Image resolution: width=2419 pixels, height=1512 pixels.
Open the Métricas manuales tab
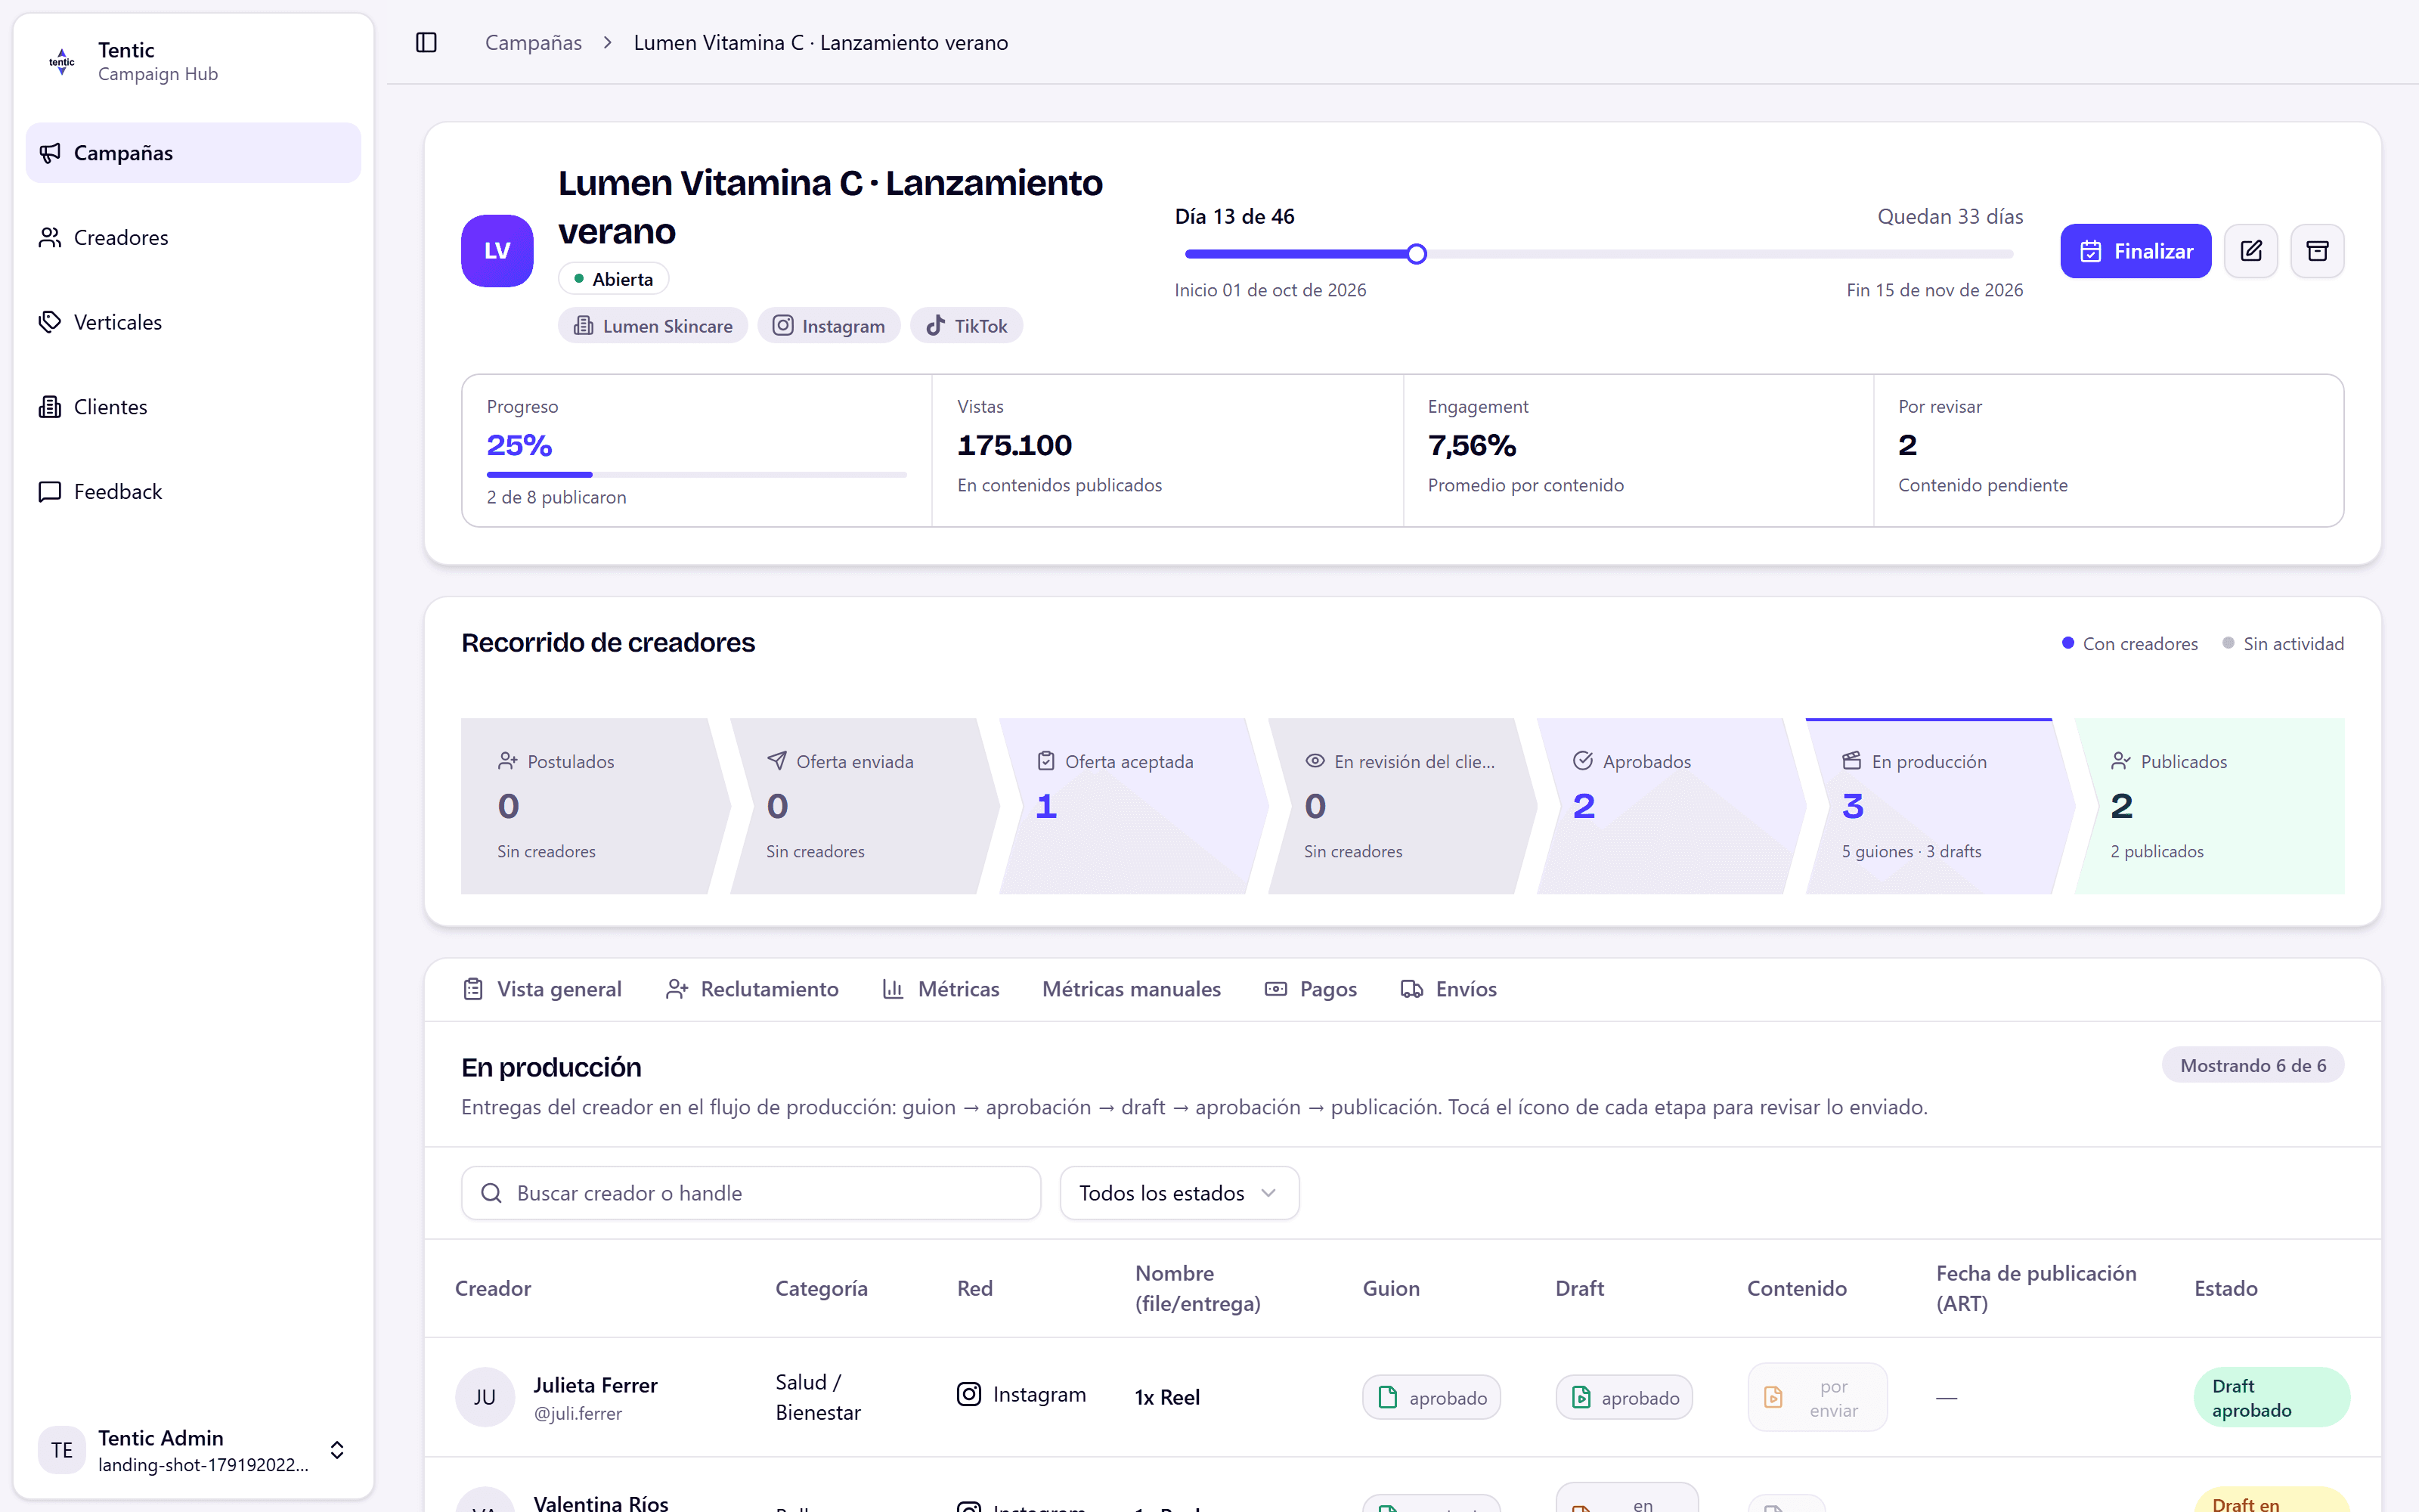[x=1132, y=990]
